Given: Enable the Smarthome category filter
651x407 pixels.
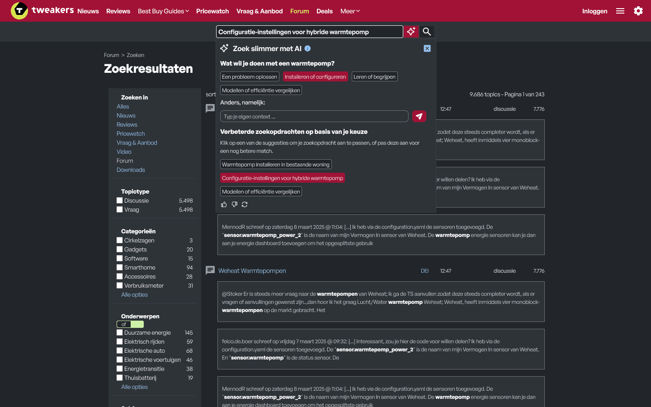Looking at the screenshot, I should coord(120,267).
